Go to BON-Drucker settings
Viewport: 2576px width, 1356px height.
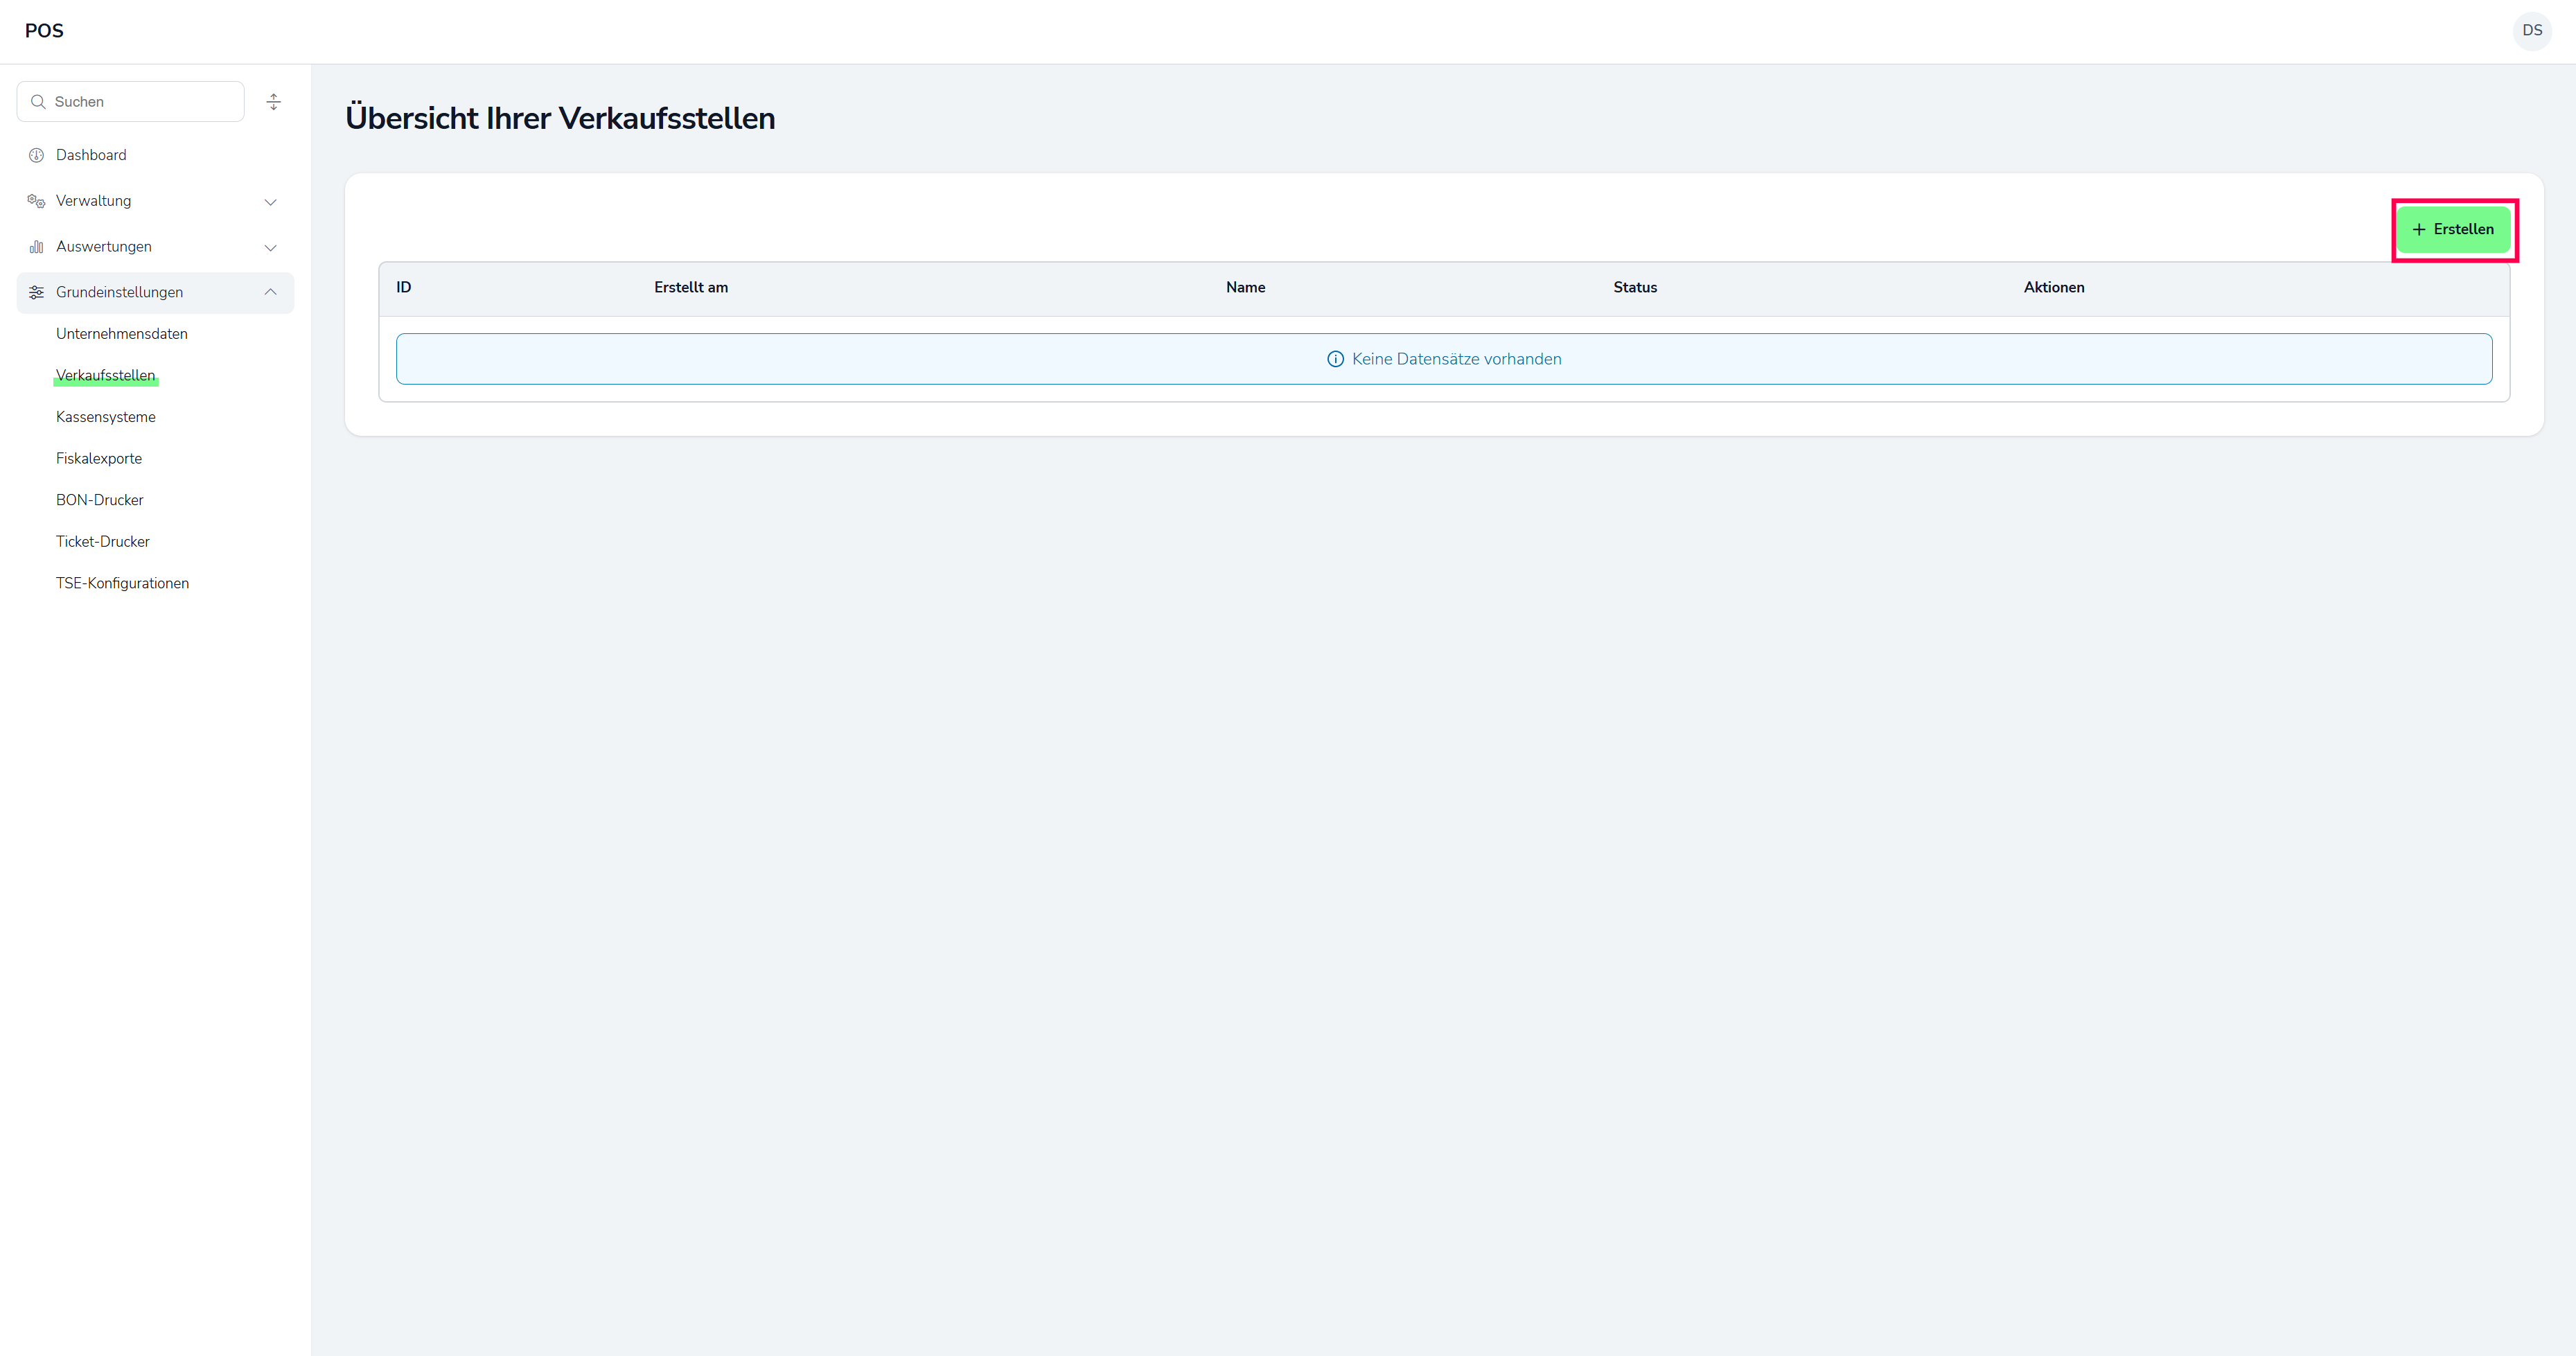click(x=100, y=500)
